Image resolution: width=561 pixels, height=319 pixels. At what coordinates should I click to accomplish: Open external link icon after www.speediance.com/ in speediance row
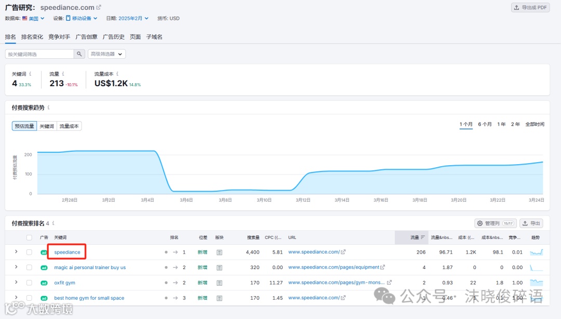[x=343, y=252]
